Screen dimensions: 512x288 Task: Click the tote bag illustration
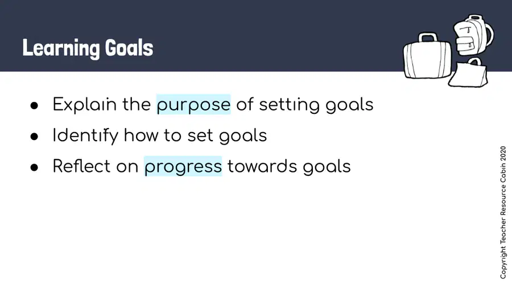[x=469, y=73]
